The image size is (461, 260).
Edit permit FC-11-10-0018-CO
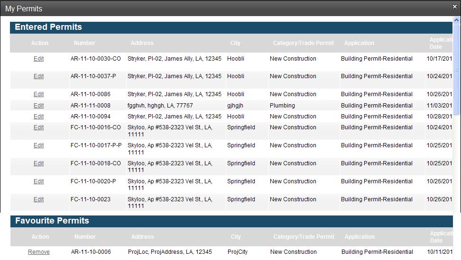click(x=38, y=163)
